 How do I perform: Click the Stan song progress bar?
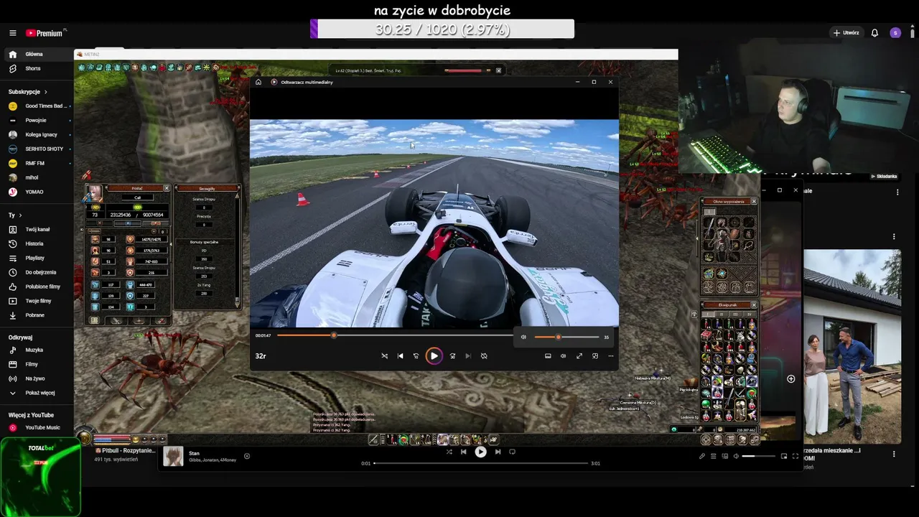click(480, 463)
